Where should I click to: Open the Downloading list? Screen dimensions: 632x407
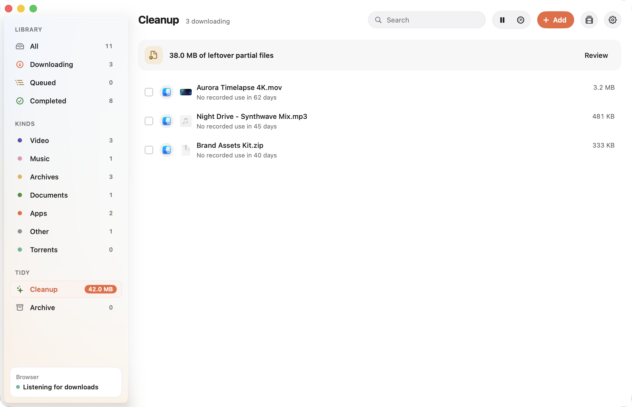click(66, 65)
